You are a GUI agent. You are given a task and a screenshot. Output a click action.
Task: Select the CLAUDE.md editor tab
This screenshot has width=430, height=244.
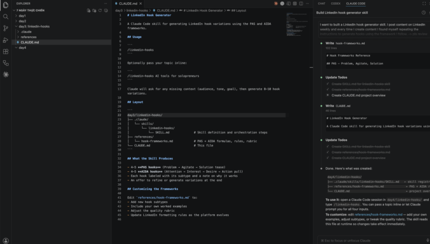pyautogui.click(x=128, y=4)
